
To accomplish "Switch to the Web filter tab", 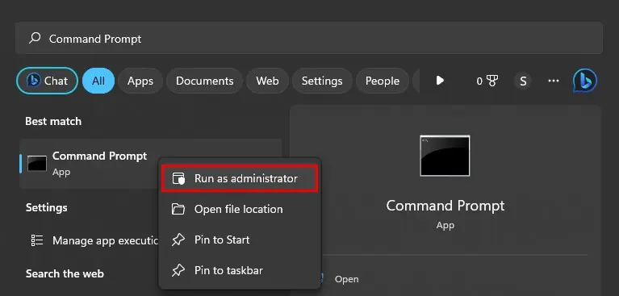I will tap(267, 81).
